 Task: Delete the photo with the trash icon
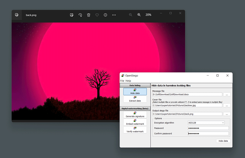click(89, 15)
